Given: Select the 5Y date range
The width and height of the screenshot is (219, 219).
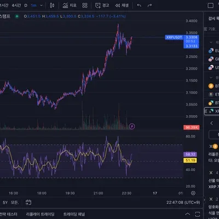Looking at the screenshot, I should pyautogui.click(x=5, y=203).
